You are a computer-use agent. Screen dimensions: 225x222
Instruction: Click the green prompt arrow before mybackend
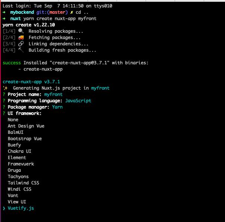tap(4, 12)
